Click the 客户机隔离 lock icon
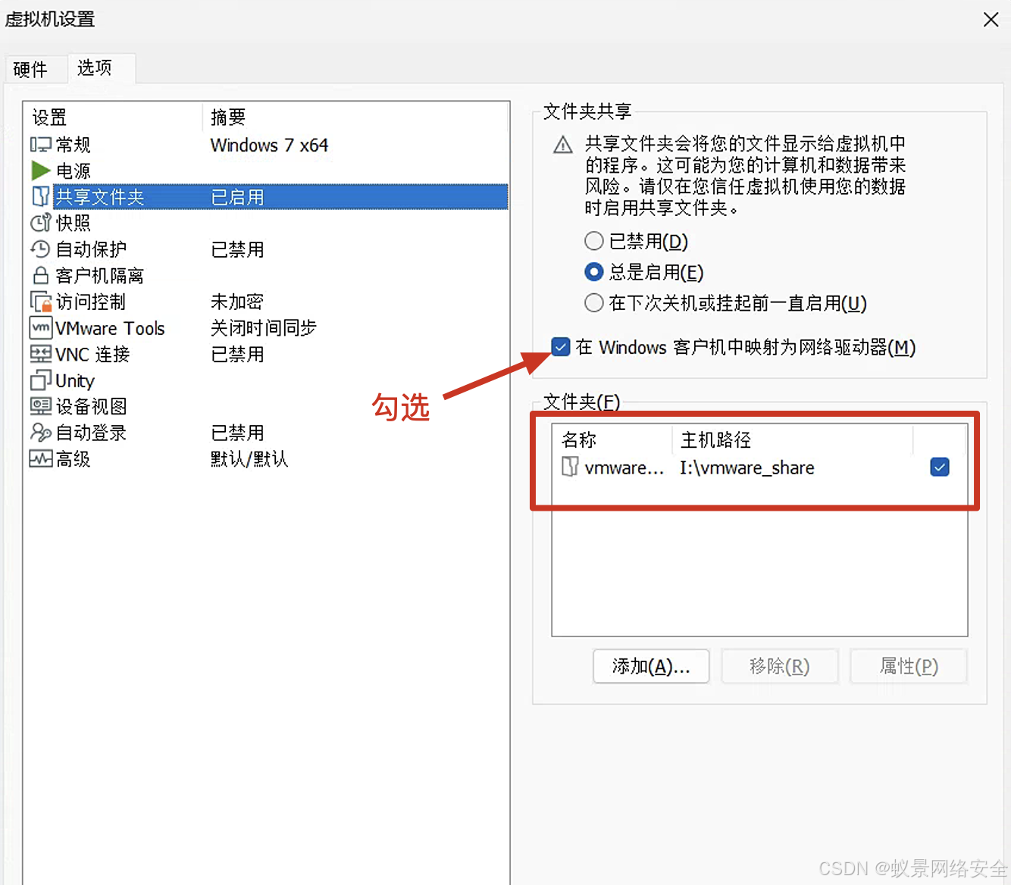This screenshot has height=885, width=1011. click(41, 275)
